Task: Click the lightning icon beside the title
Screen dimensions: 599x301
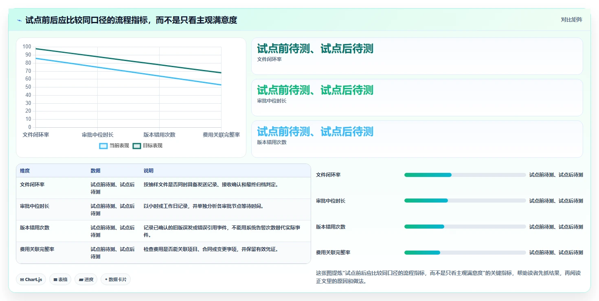Action: [x=19, y=20]
